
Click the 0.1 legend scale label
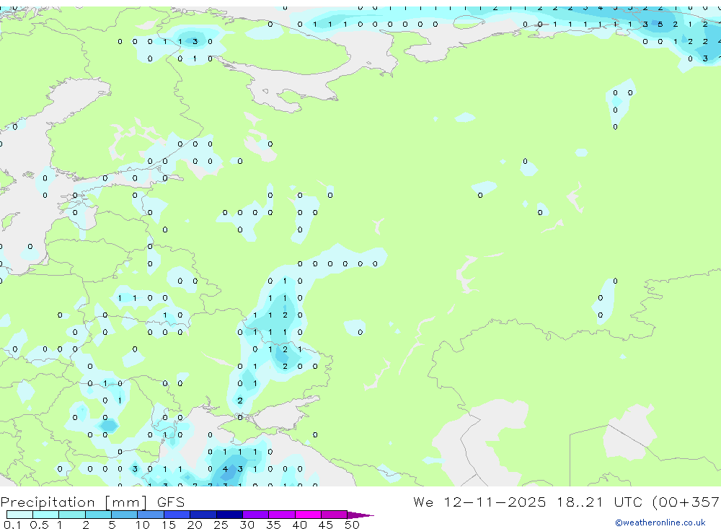pos(12,525)
